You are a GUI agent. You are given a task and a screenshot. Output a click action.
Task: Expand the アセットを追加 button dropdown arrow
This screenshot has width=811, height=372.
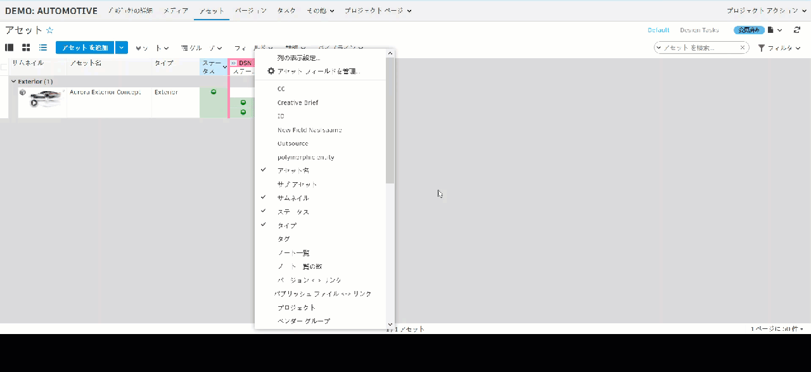tap(120, 47)
